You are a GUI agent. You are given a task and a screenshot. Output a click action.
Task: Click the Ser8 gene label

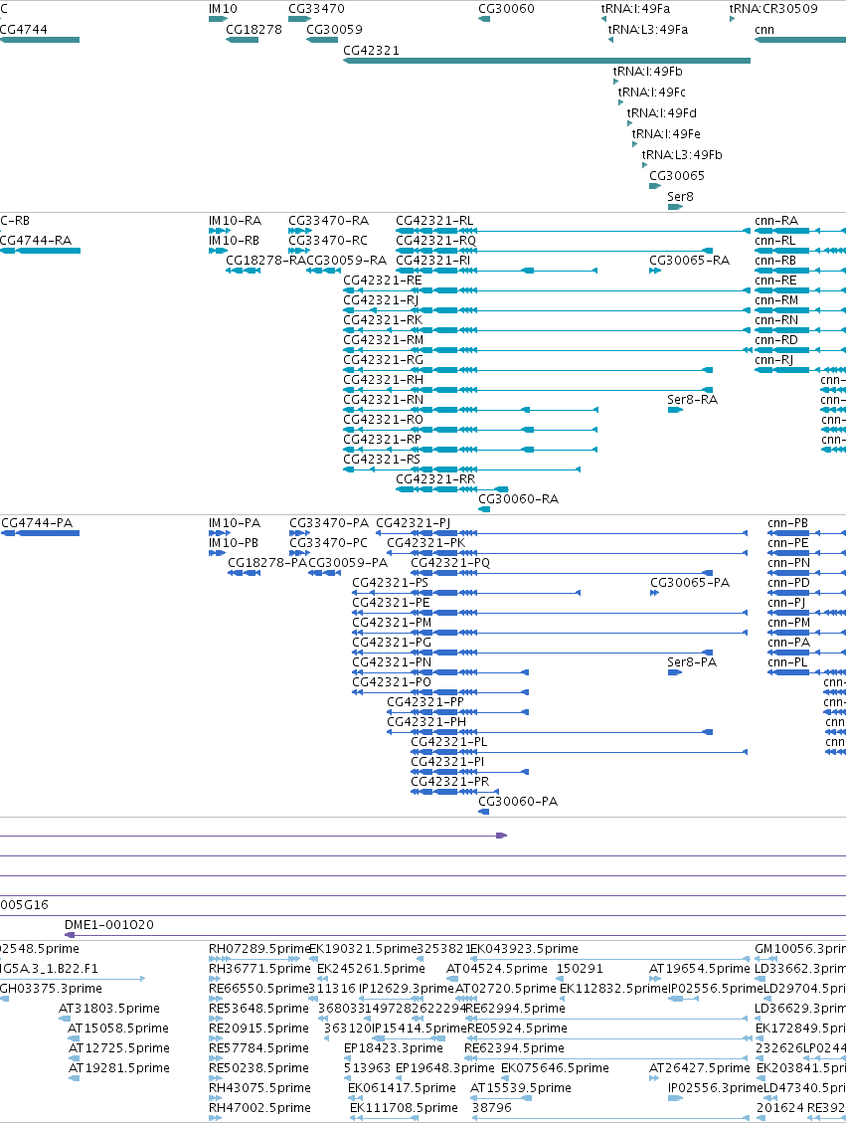pos(680,196)
